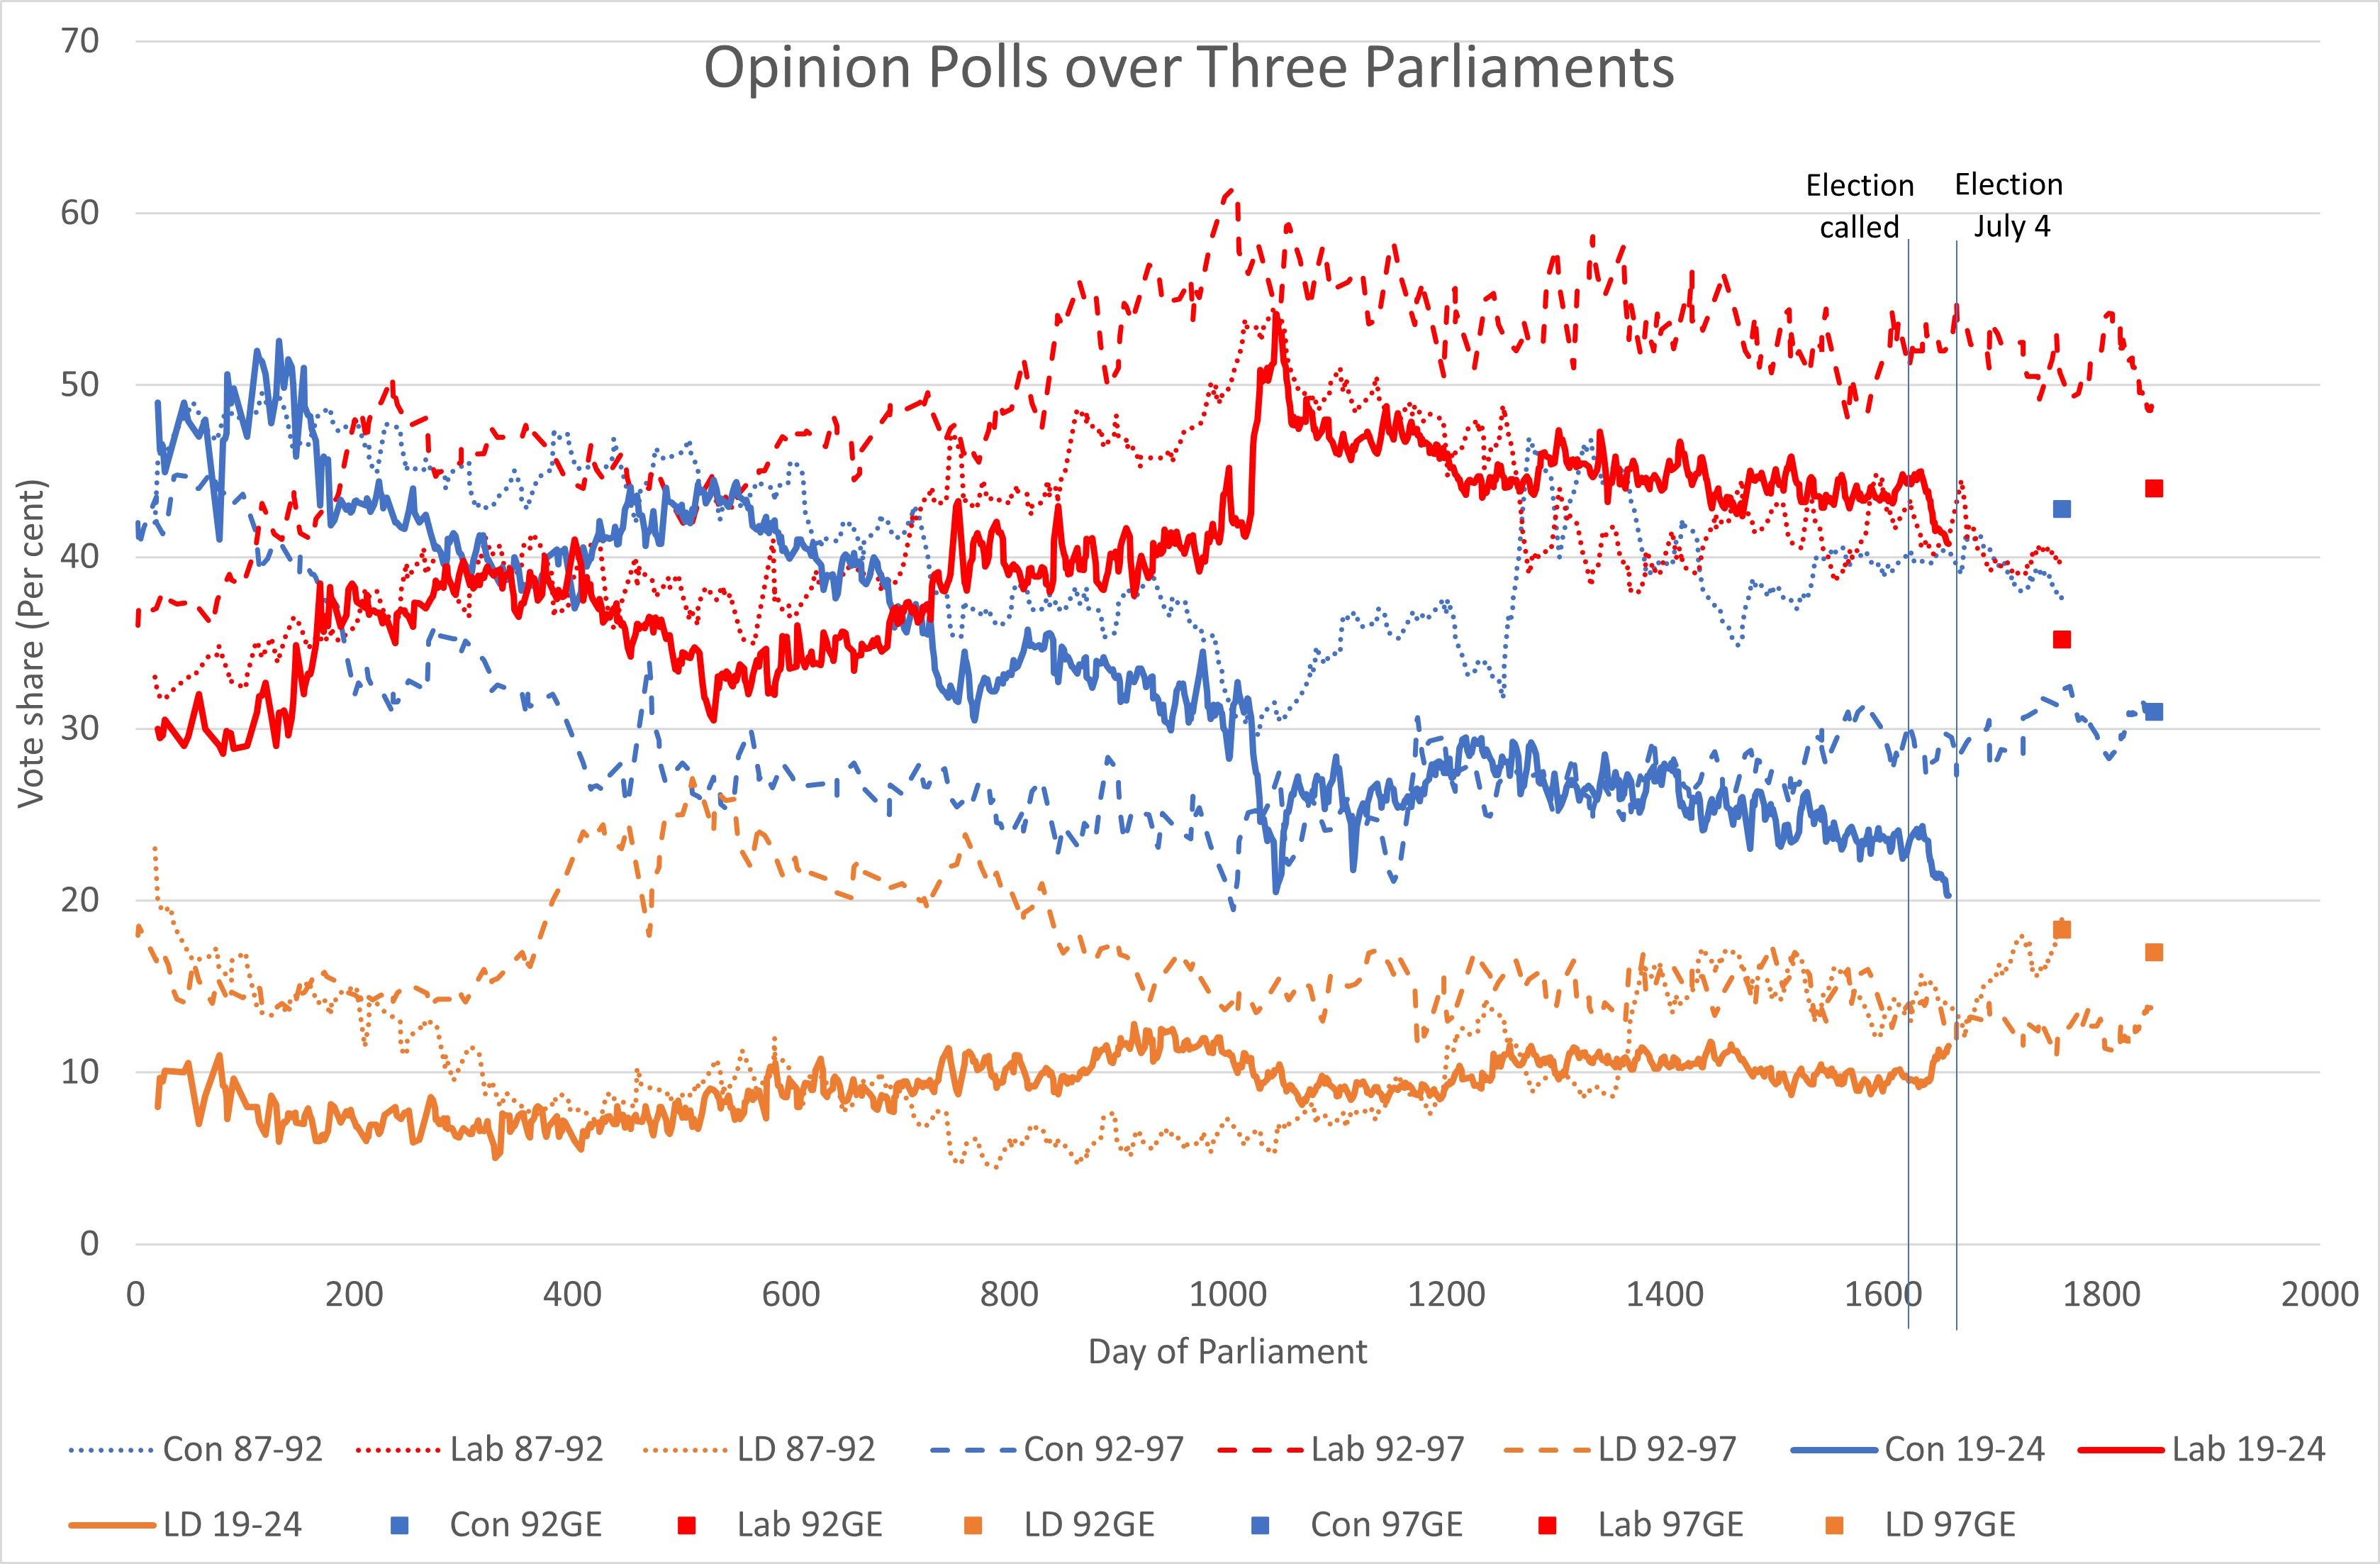Click the 'Vote share (Per cent)' axis title
Image resolution: width=2380 pixels, height=1564 pixels.
(x=31, y=643)
